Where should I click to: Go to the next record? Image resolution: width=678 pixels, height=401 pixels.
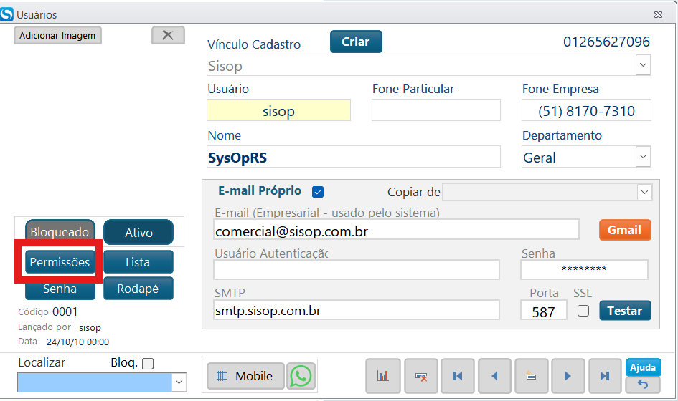(568, 376)
